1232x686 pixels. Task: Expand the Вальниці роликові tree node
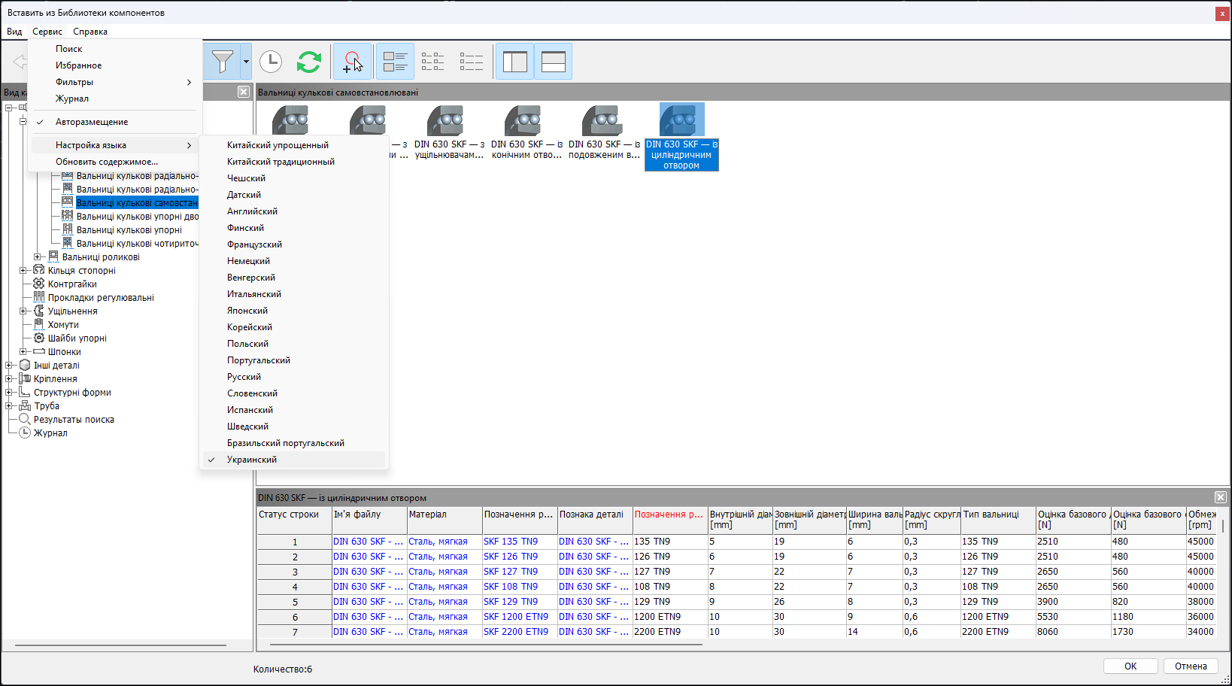tap(38, 257)
